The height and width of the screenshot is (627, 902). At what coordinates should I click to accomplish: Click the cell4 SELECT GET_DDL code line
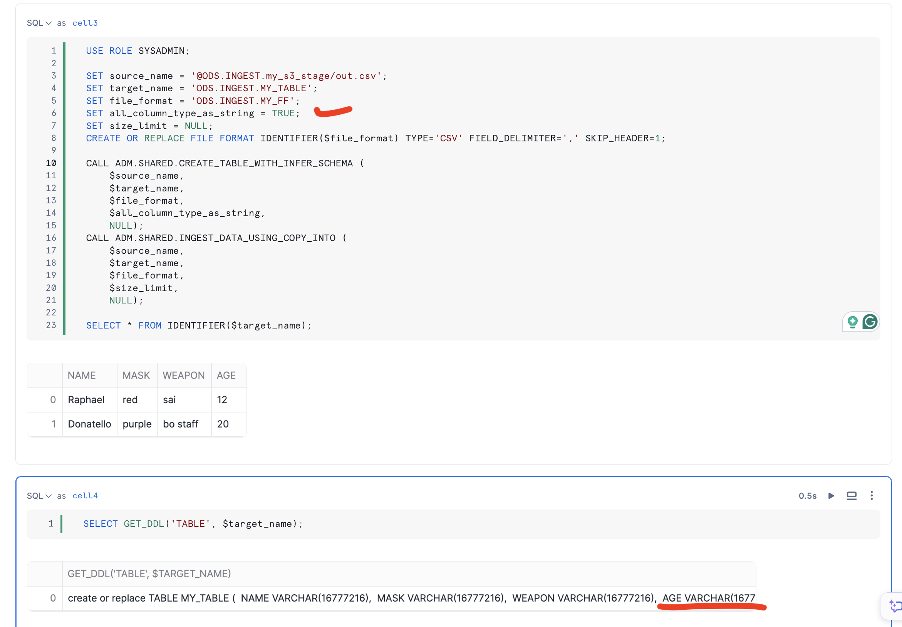pyautogui.click(x=193, y=524)
